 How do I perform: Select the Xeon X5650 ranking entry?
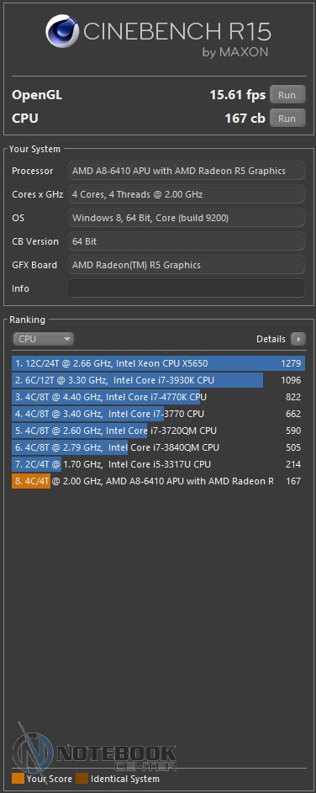click(x=158, y=363)
